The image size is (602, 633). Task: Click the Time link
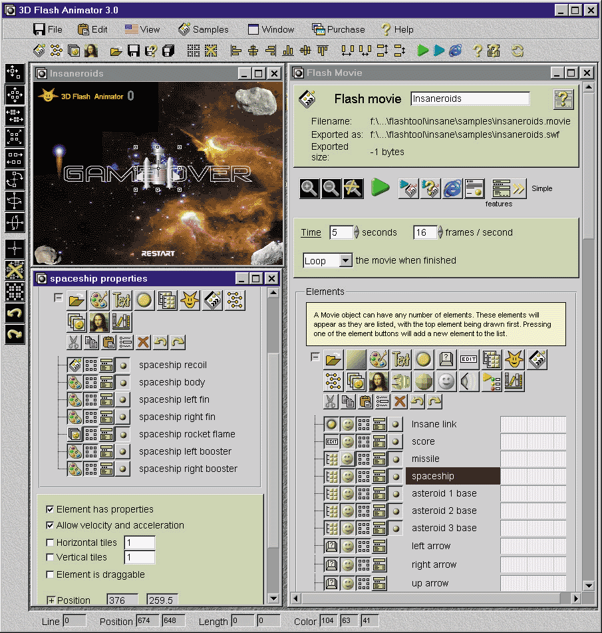(311, 232)
